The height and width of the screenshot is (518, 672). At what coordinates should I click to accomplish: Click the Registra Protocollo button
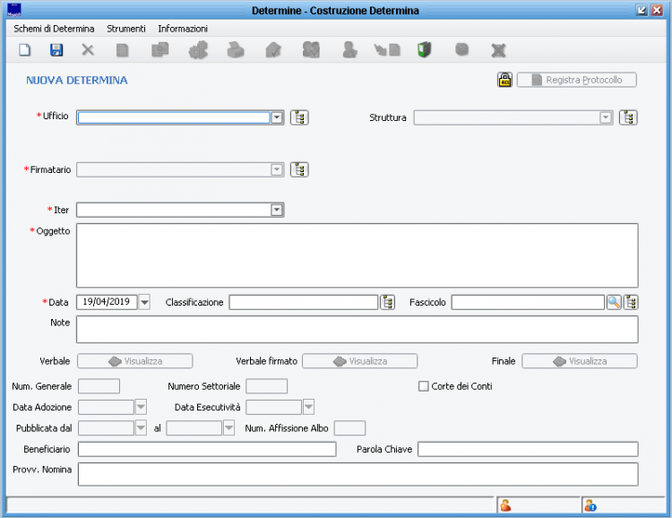576,80
